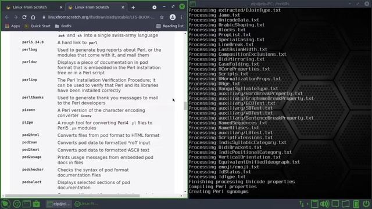Image resolution: width=372 pixels, height=209 pixels.
Task: Click the scroll up arrow in browser page
Action: (185, 34)
